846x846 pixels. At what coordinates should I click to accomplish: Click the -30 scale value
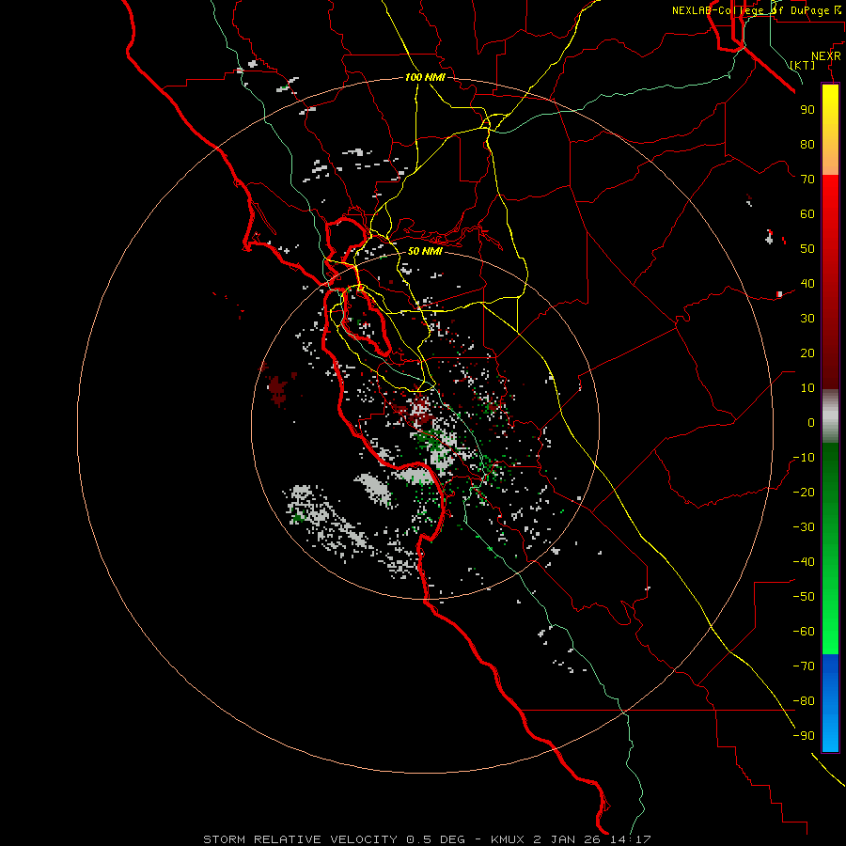coord(804,527)
